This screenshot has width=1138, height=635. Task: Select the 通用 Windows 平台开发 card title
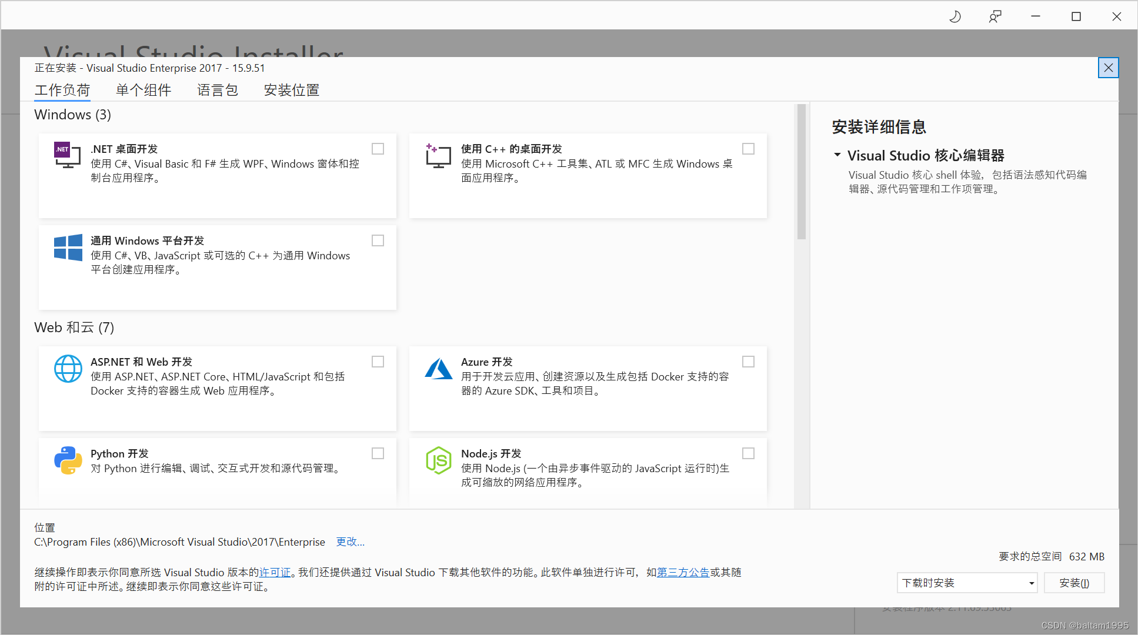click(148, 240)
